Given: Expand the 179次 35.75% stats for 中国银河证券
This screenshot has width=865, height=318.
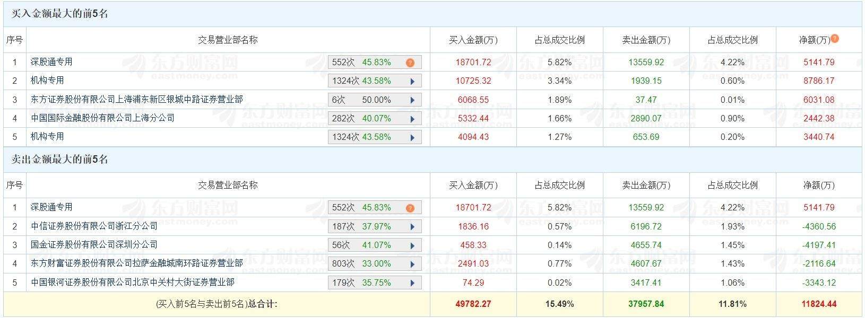Looking at the screenshot, I should tap(412, 283).
